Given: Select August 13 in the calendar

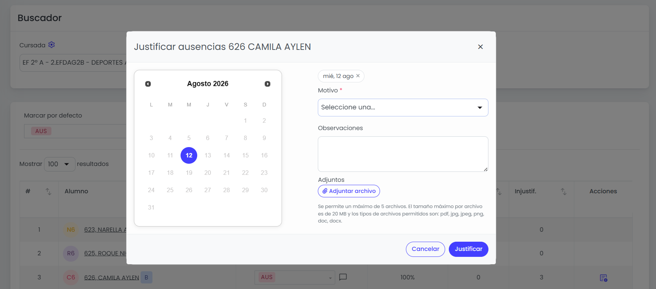Looking at the screenshot, I should [208, 155].
